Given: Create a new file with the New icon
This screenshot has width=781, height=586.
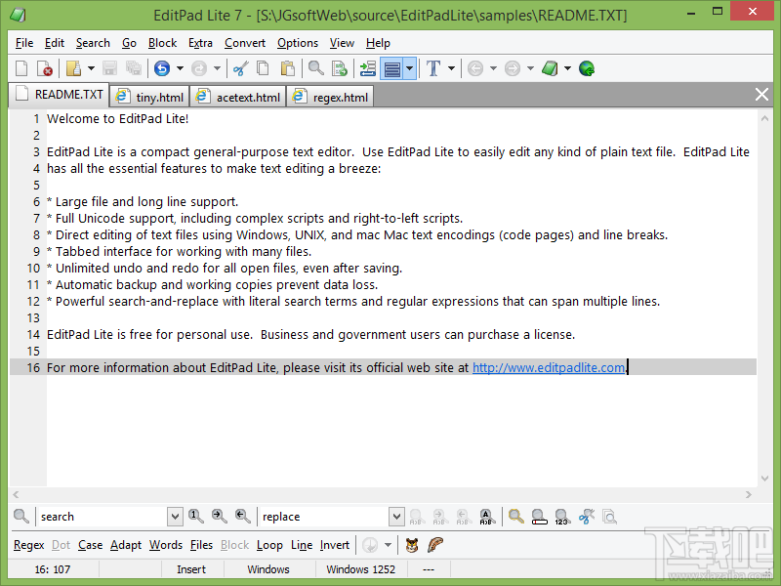Looking at the screenshot, I should (x=21, y=68).
